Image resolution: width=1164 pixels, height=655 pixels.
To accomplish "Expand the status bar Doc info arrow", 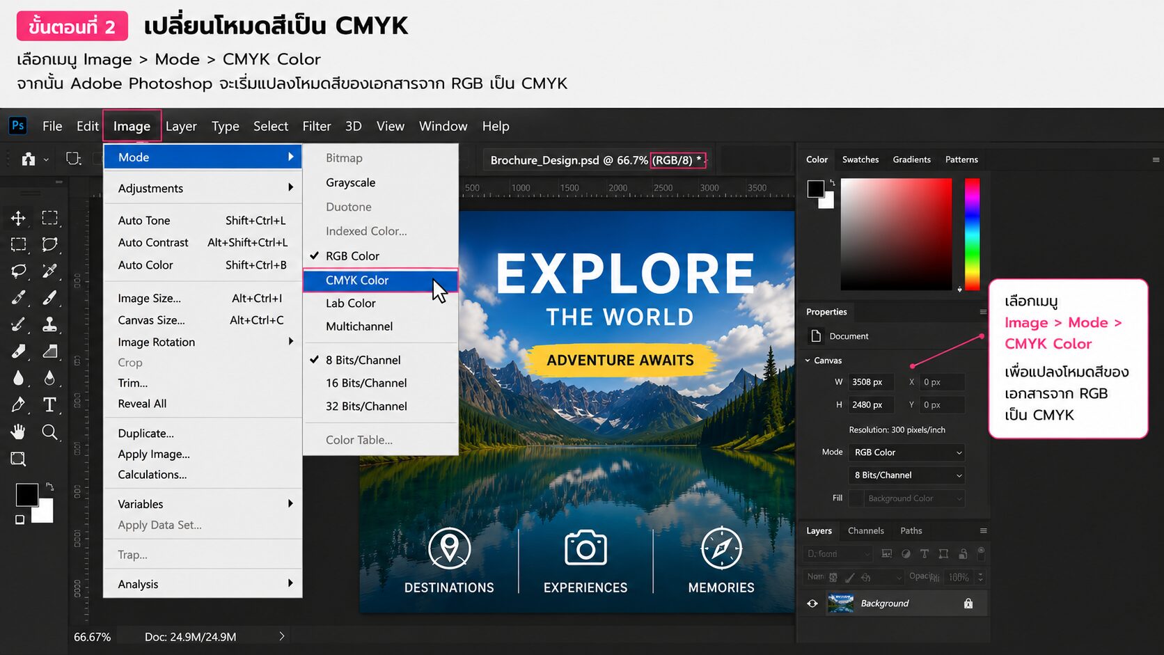I will coord(281,636).
